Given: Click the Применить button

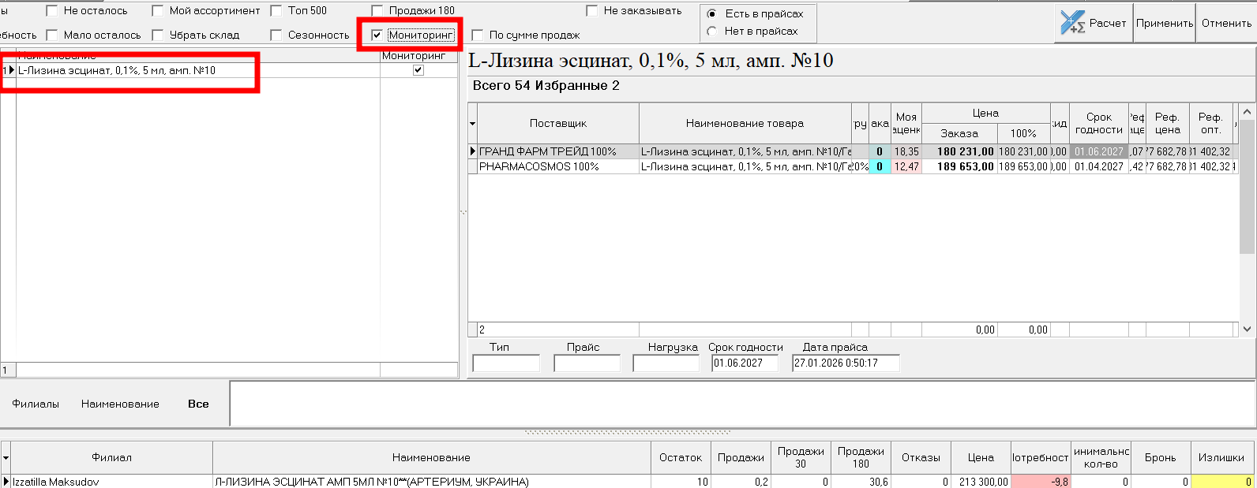Looking at the screenshot, I should point(1165,23).
